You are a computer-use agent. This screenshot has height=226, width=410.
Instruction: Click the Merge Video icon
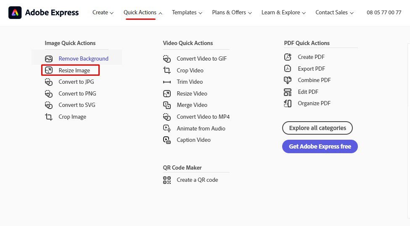click(x=167, y=105)
